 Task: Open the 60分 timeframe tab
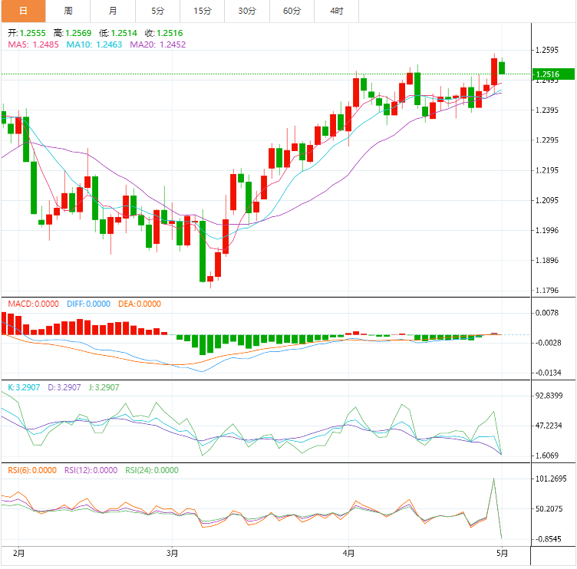coord(292,11)
